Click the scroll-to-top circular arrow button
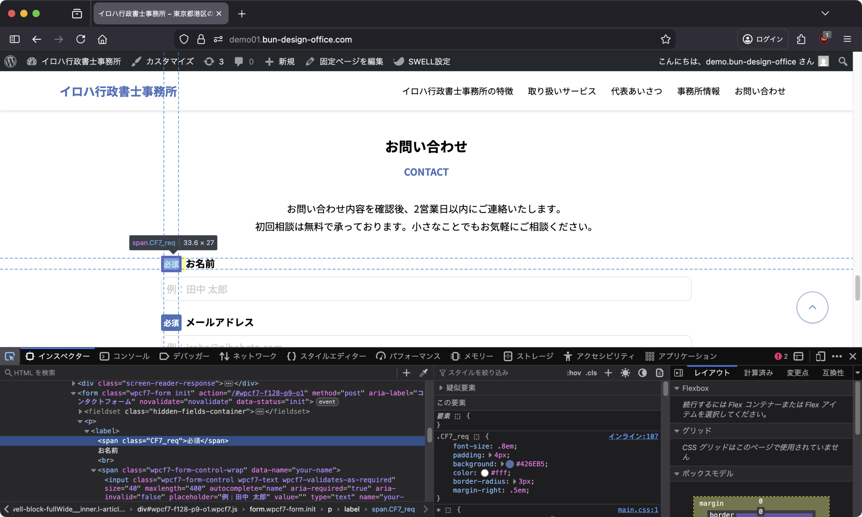The width and height of the screenshot is (862, 517). click(812, 307)
